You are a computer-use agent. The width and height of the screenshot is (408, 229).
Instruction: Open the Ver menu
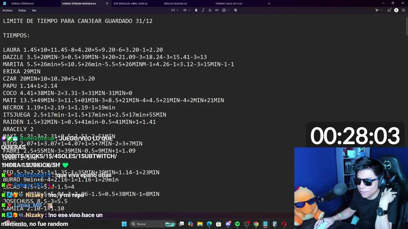tap(34, 10)
